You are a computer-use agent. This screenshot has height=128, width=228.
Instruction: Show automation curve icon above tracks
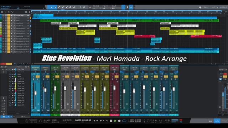tap(12, 12)
